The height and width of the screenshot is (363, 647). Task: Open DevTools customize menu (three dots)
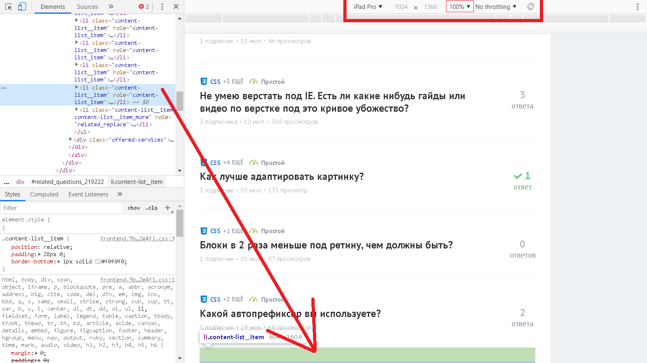point(162,6)
